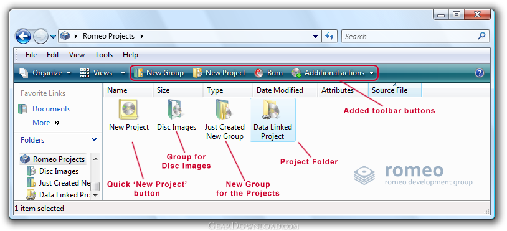507x231 pixels.
Task: Open the File menu
Action: click(x=31, y=55)
